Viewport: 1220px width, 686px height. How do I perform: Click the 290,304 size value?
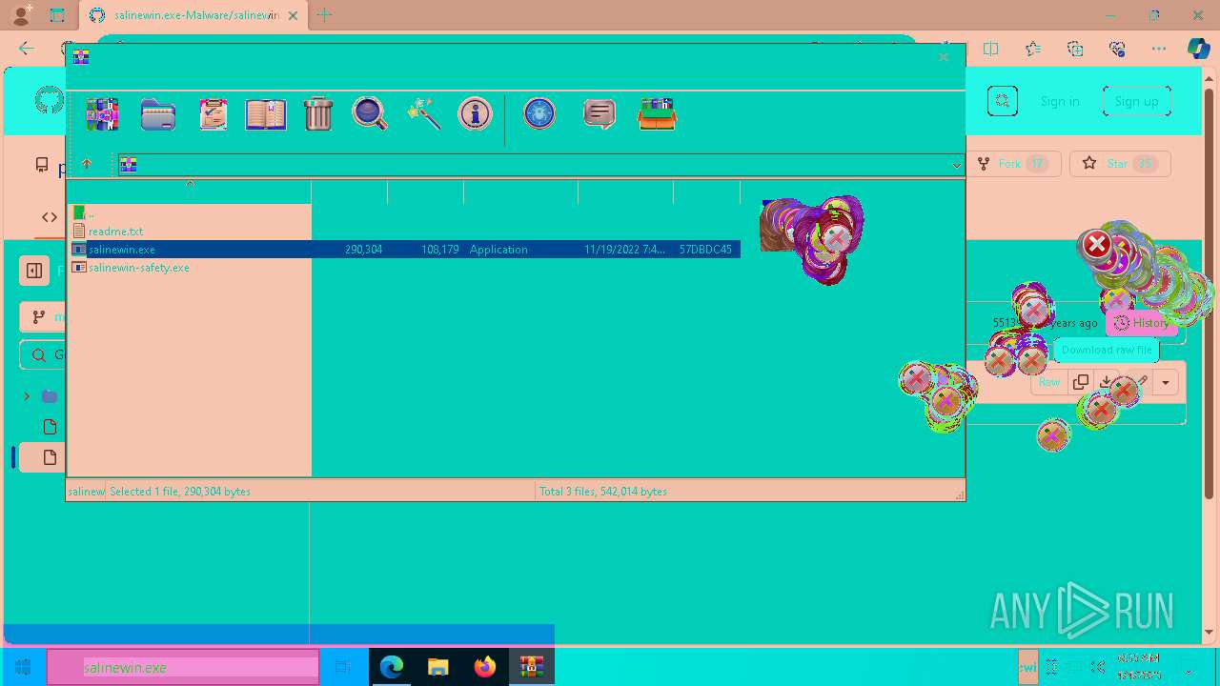coord(363,249)
